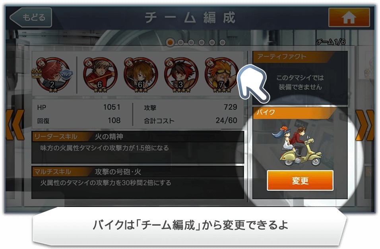Switch to previous team with left chevrons

point(15,125)
